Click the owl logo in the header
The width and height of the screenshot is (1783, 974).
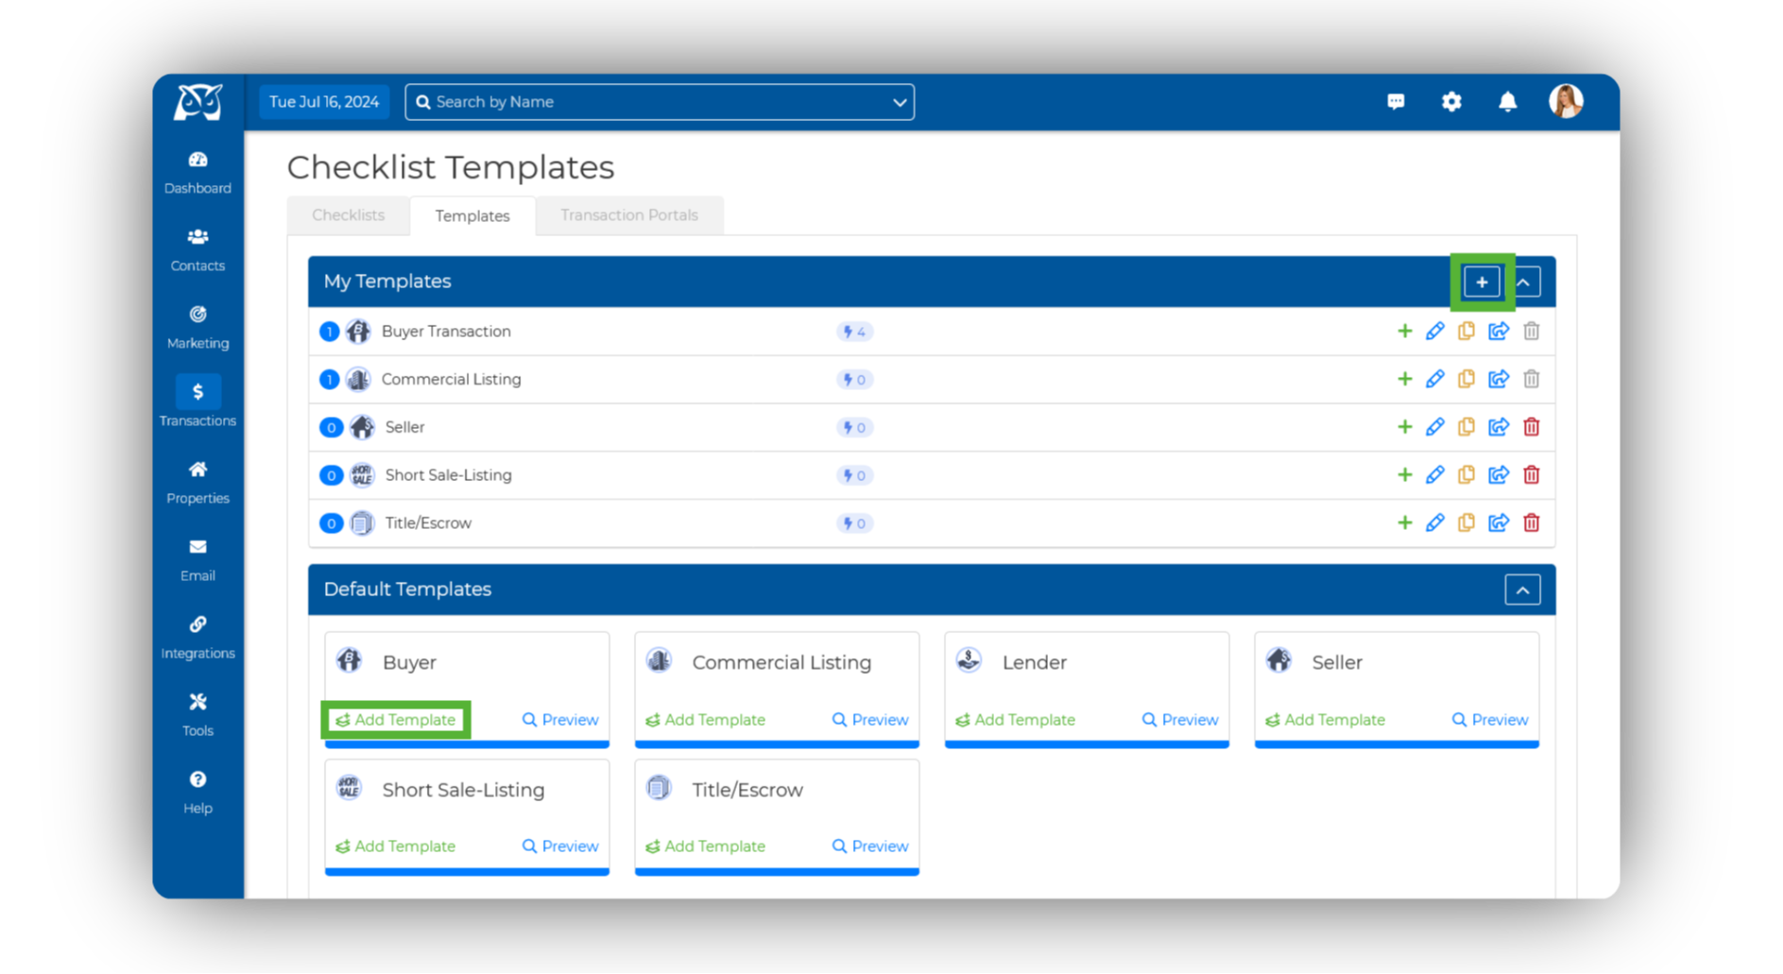click(197, 102)
